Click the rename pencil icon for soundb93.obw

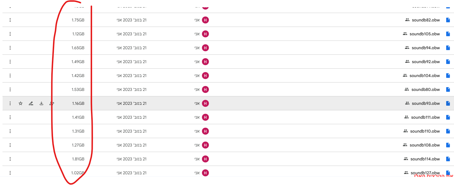click(x=31, y=103)
